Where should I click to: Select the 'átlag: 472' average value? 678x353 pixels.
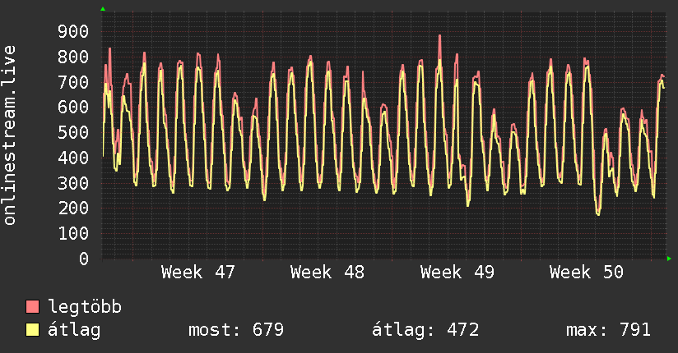coord(425,330)
